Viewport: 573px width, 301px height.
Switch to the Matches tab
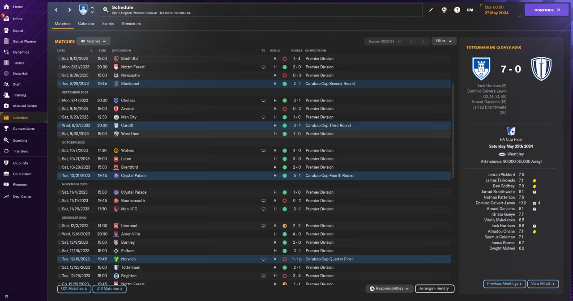pyautogui.click(x=63, y=24)
